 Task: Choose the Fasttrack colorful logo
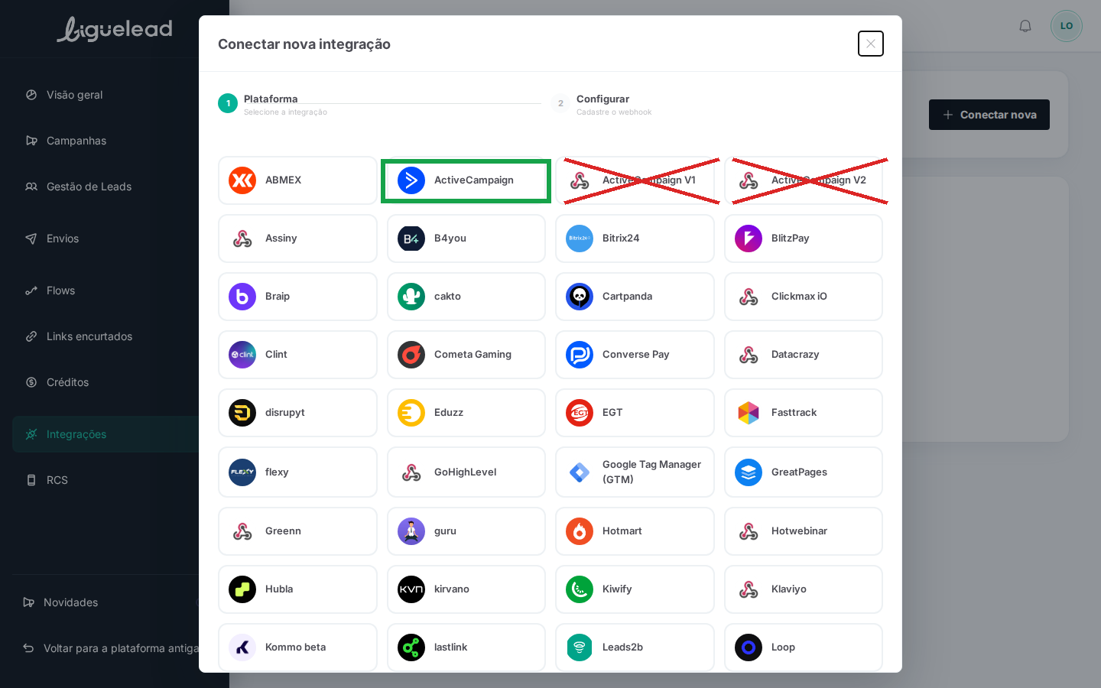[x=749, y=413]
